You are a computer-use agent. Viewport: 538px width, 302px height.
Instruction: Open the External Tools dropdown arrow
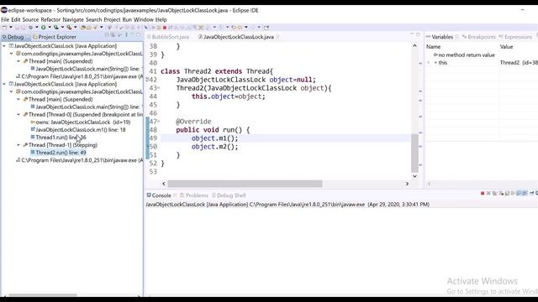75,28
